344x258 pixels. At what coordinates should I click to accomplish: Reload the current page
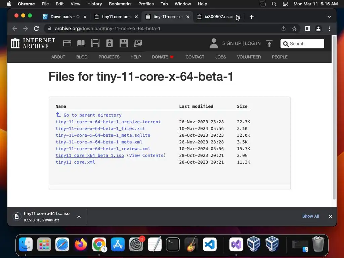(x=36, y=29)
